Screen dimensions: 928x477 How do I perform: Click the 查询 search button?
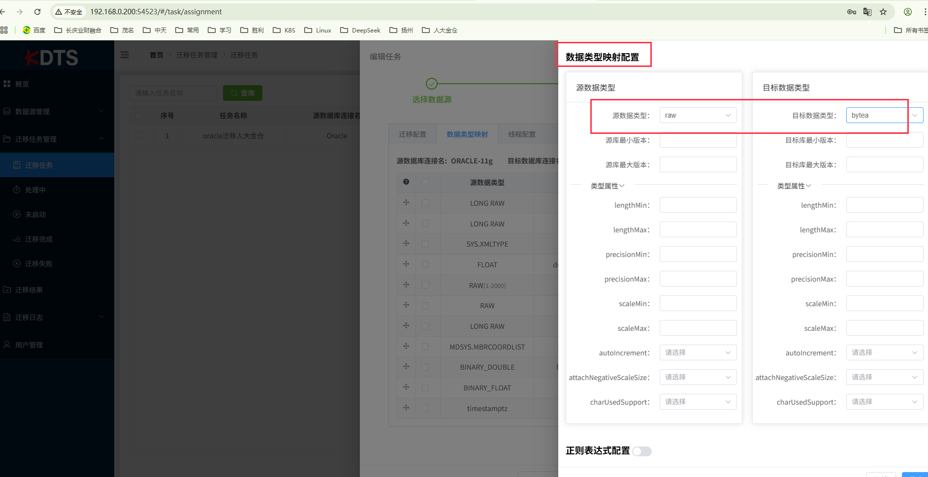click(243, 93)
